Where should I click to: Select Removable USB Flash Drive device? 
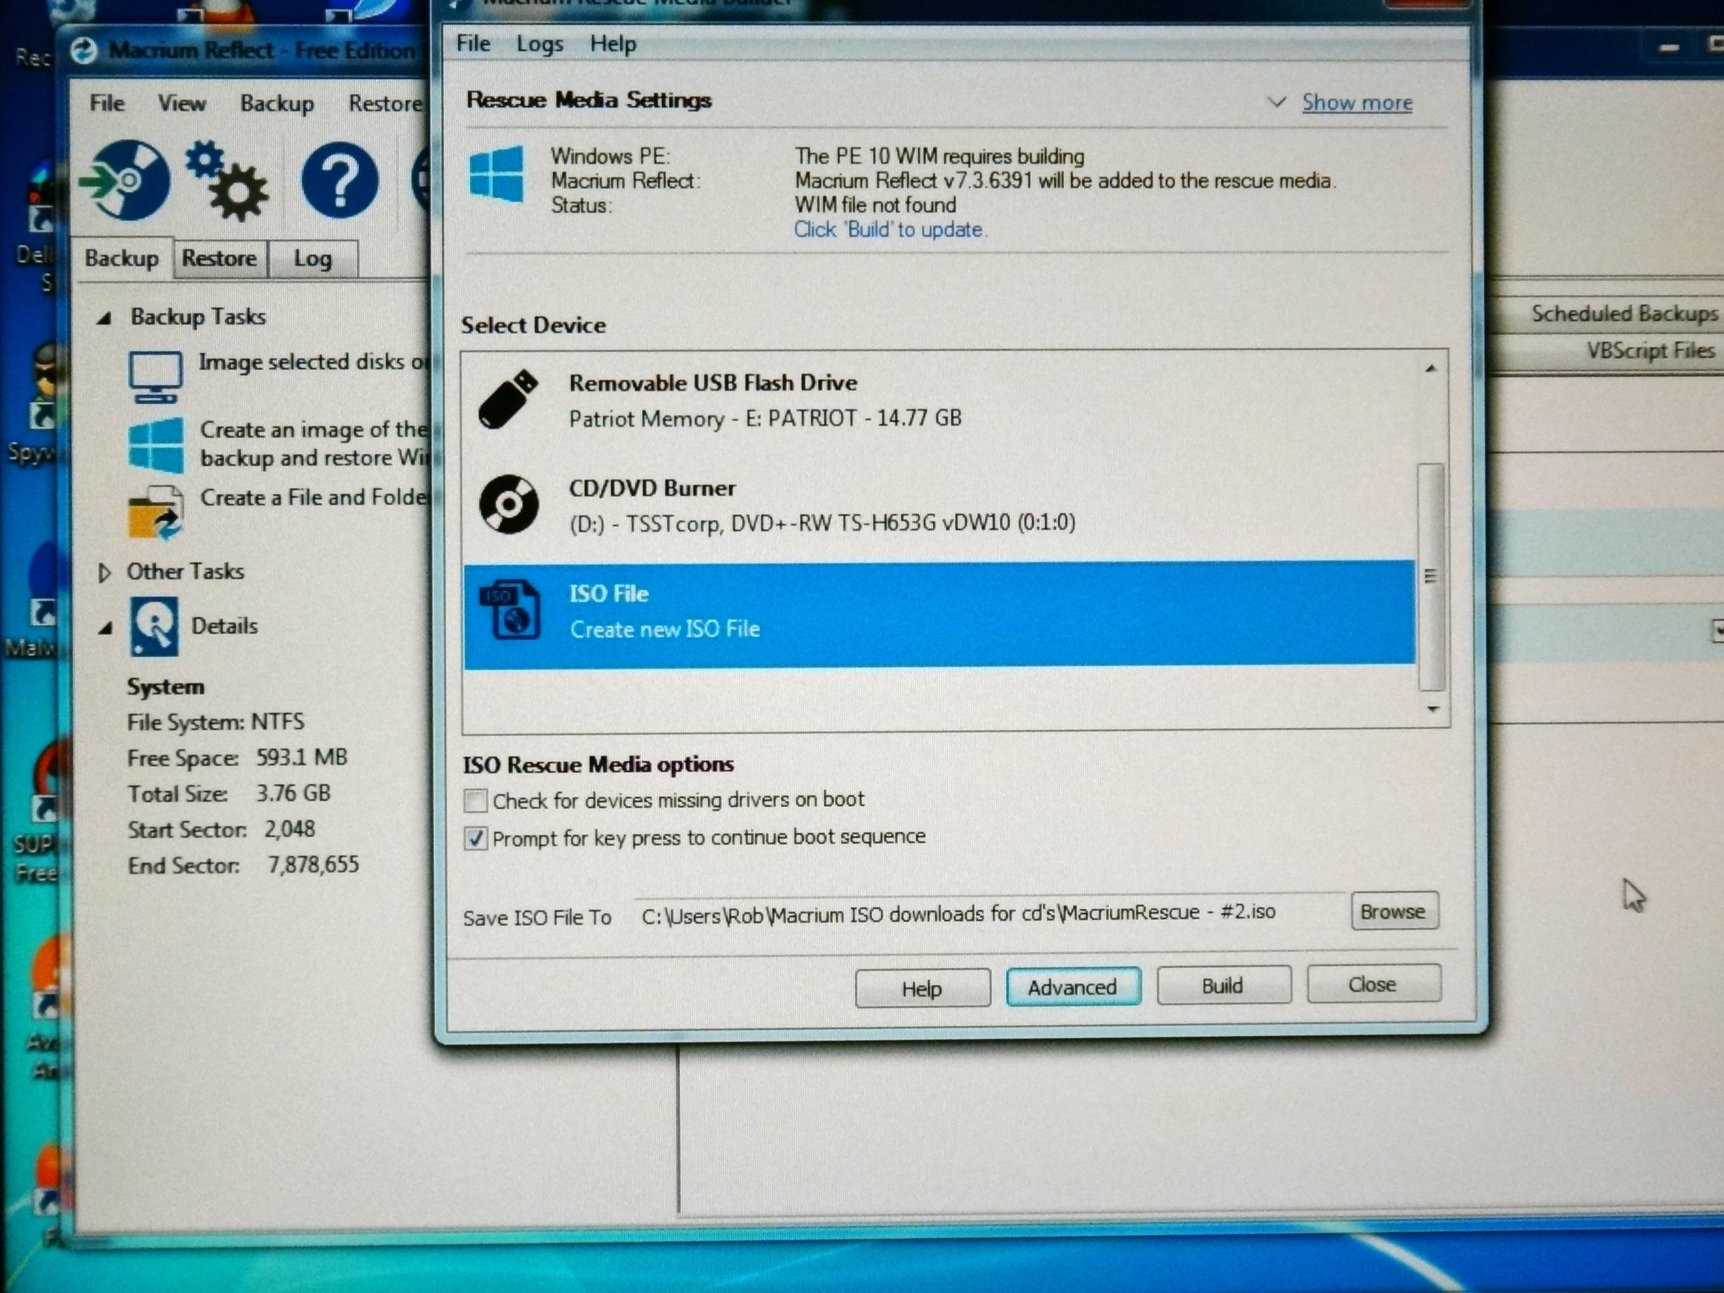click(x=939, y=400)
